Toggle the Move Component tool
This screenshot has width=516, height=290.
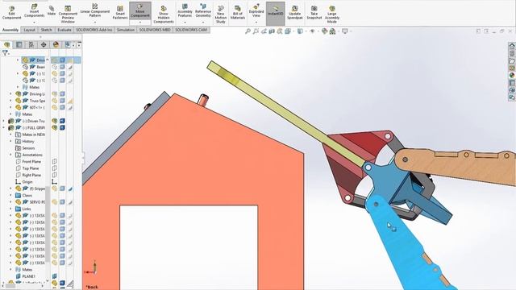click(139, 10)
